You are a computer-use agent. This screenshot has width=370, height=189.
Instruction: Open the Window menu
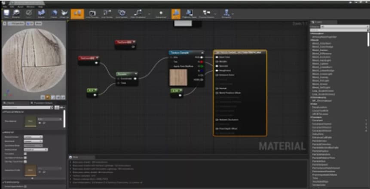31,7
